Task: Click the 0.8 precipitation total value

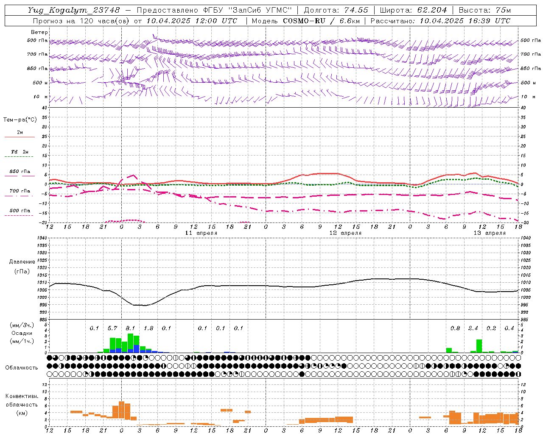Action: (x=455, y=328)
